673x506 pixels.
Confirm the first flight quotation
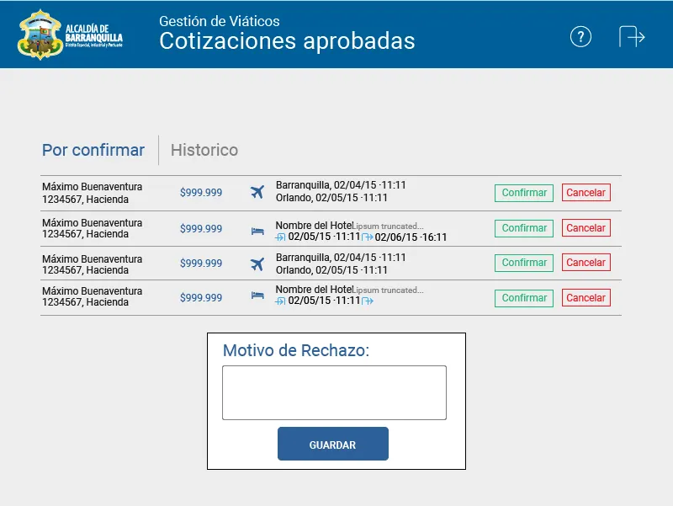[524, 193]
